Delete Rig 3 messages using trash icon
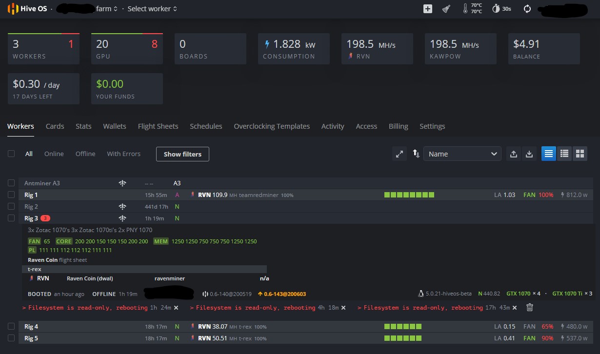This screenshot has height=354, width=600. coord(530,307)
